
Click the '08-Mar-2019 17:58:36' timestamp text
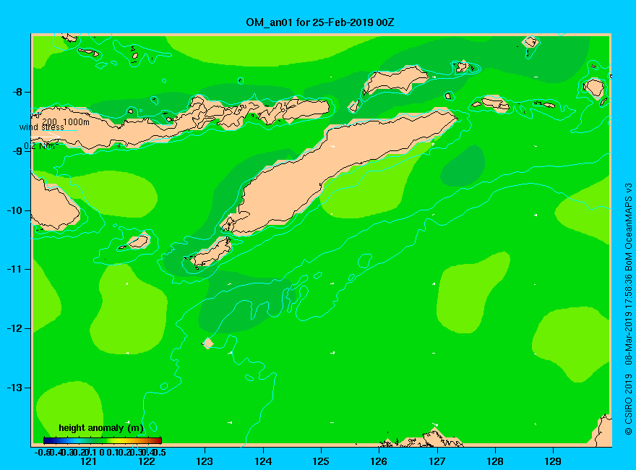628,319
